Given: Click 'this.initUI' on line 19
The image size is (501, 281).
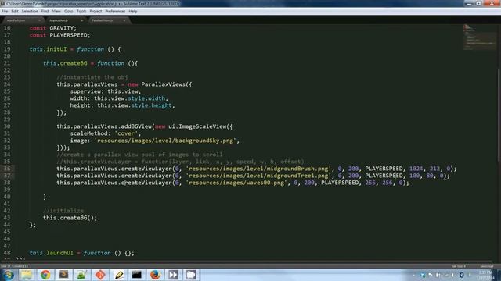Looking at the screenshot, I should (48, 49).
